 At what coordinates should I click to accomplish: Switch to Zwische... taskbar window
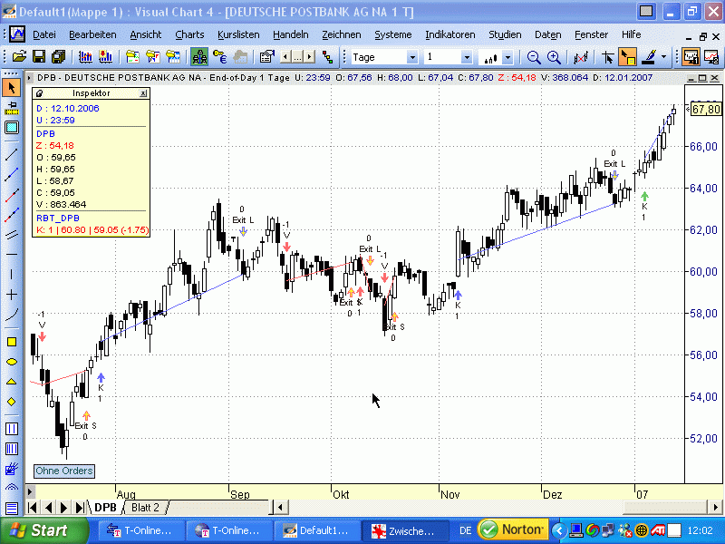click(x=405, y=530)
